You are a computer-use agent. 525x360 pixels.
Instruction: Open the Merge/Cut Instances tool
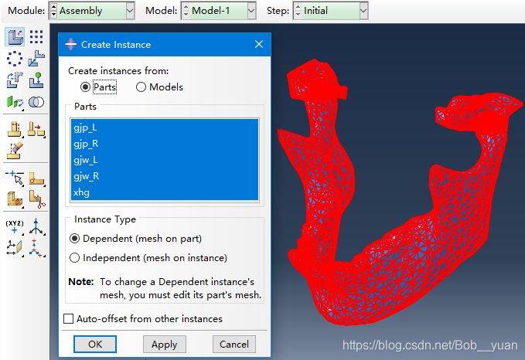click(x=36, y=102)
